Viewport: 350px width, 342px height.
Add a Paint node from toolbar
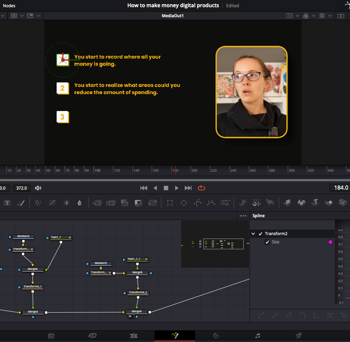coord(21,203)
